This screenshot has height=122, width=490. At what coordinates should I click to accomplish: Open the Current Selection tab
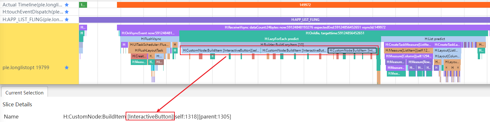(24, 93)
